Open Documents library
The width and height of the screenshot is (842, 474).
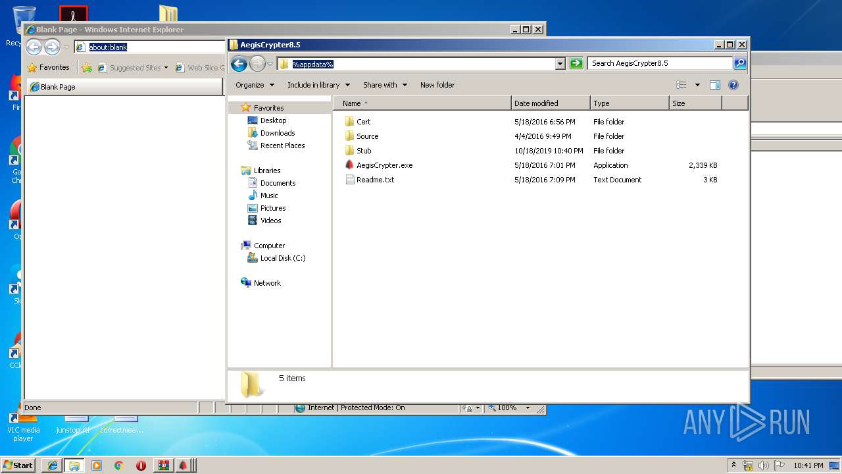pyautogui.click(x=278, y=183)
